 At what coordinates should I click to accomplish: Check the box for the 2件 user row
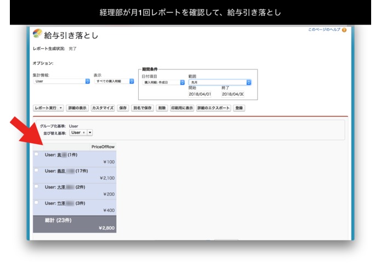coord(36,186)
